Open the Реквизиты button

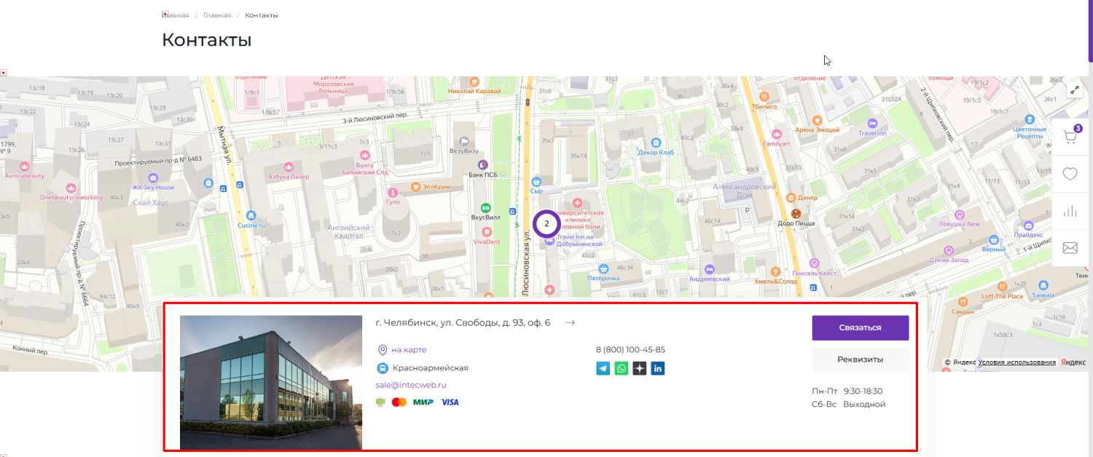pos(860,359)
